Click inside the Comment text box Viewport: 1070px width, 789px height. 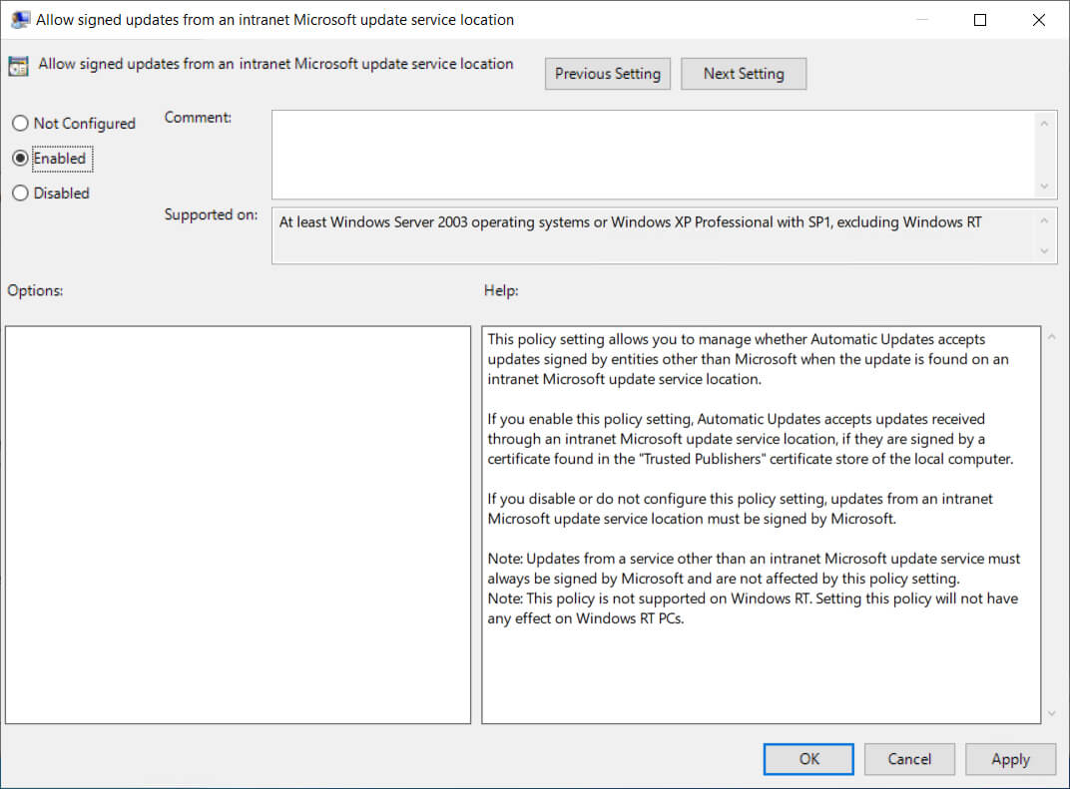pos(654,155)
